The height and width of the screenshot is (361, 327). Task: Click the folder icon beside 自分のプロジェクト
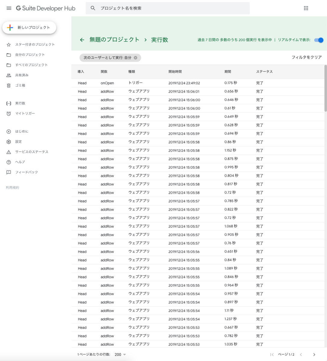(x=9, y=55)
